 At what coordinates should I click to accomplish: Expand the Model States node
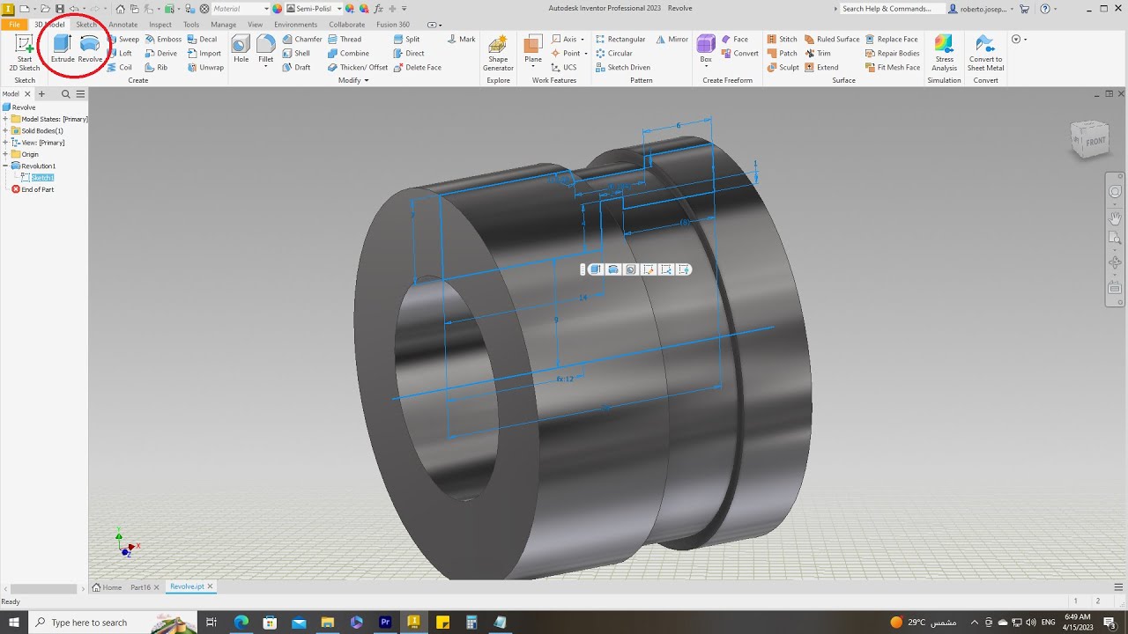coord(5,119)
